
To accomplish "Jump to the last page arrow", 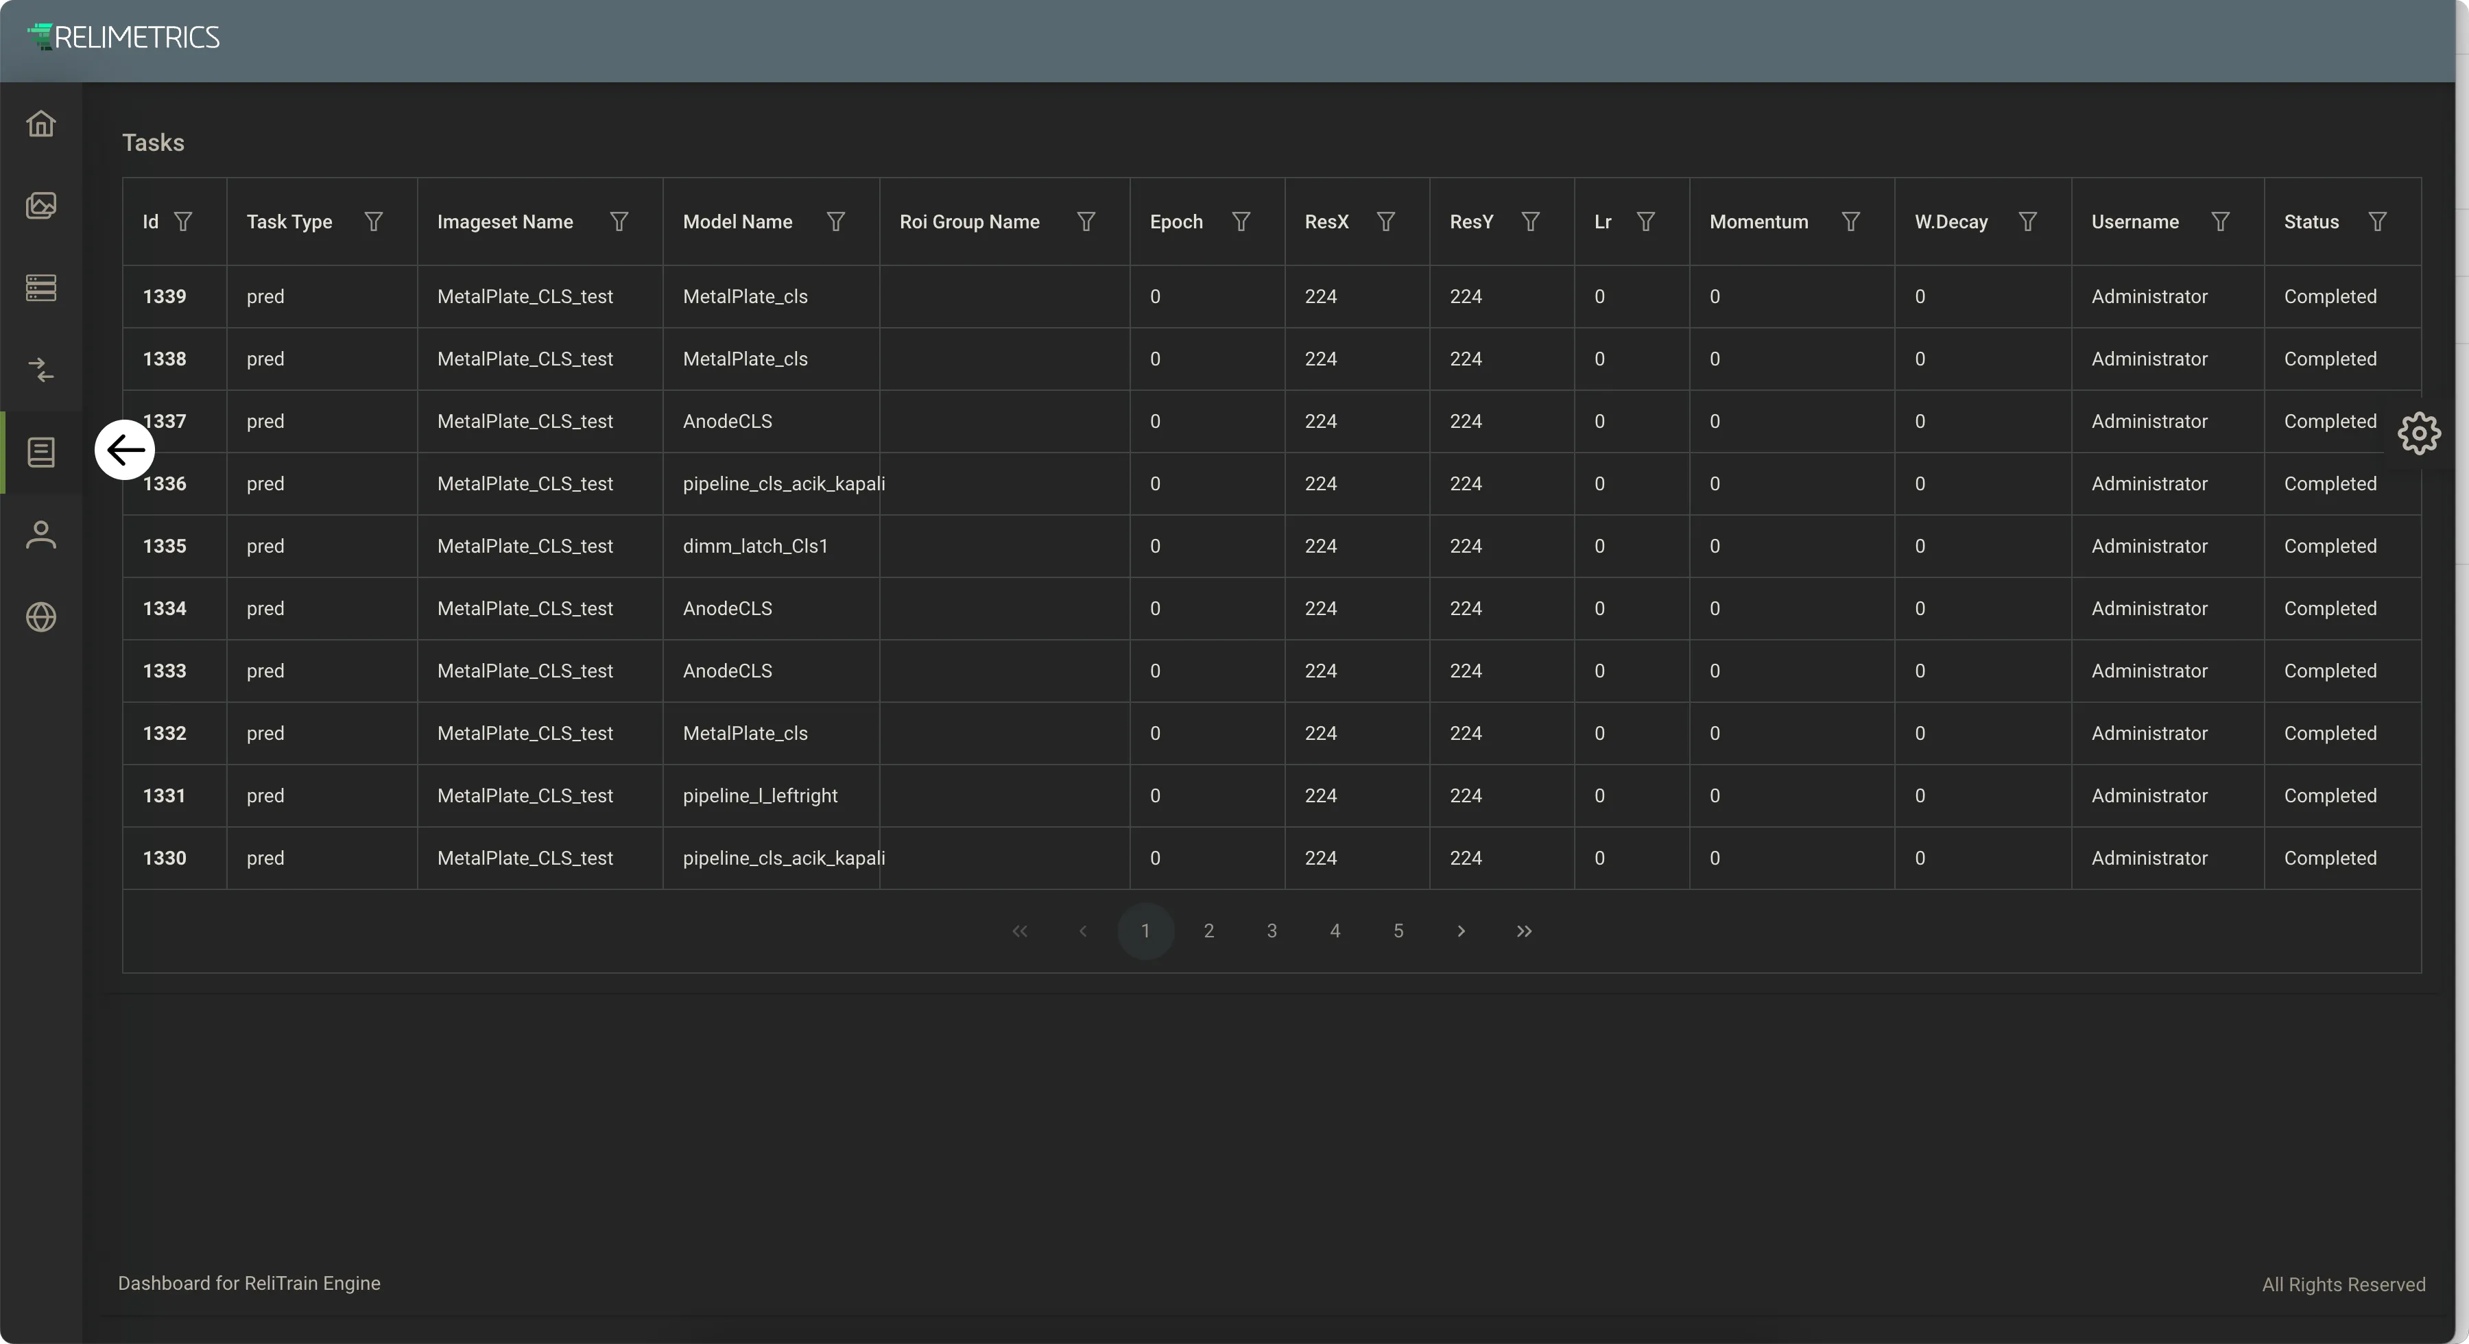I will (1525, 931).
